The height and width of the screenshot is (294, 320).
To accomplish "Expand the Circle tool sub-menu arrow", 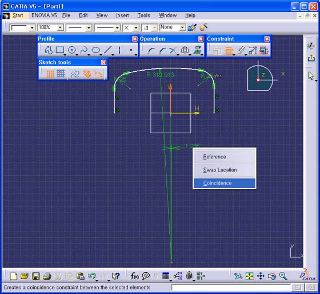I will pyautogui.click(x=77, y=55).
